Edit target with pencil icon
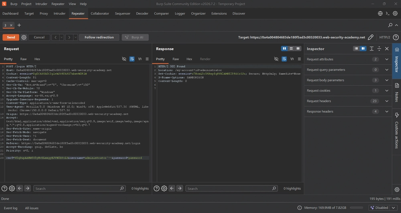 (371, 37)
